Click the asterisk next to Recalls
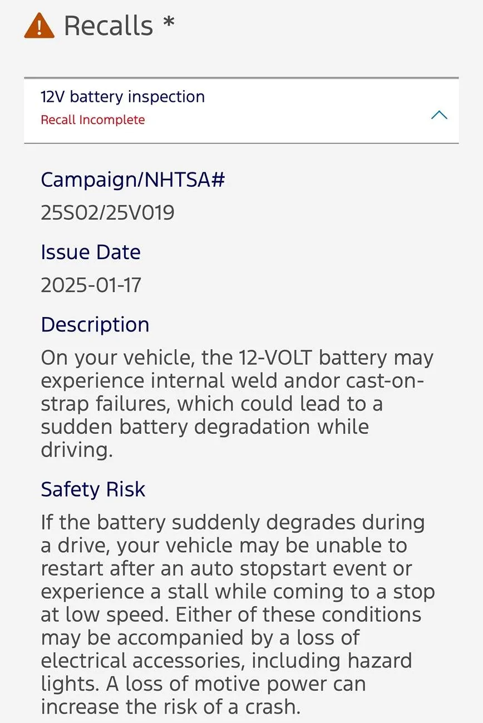 [x=169, y=22]
